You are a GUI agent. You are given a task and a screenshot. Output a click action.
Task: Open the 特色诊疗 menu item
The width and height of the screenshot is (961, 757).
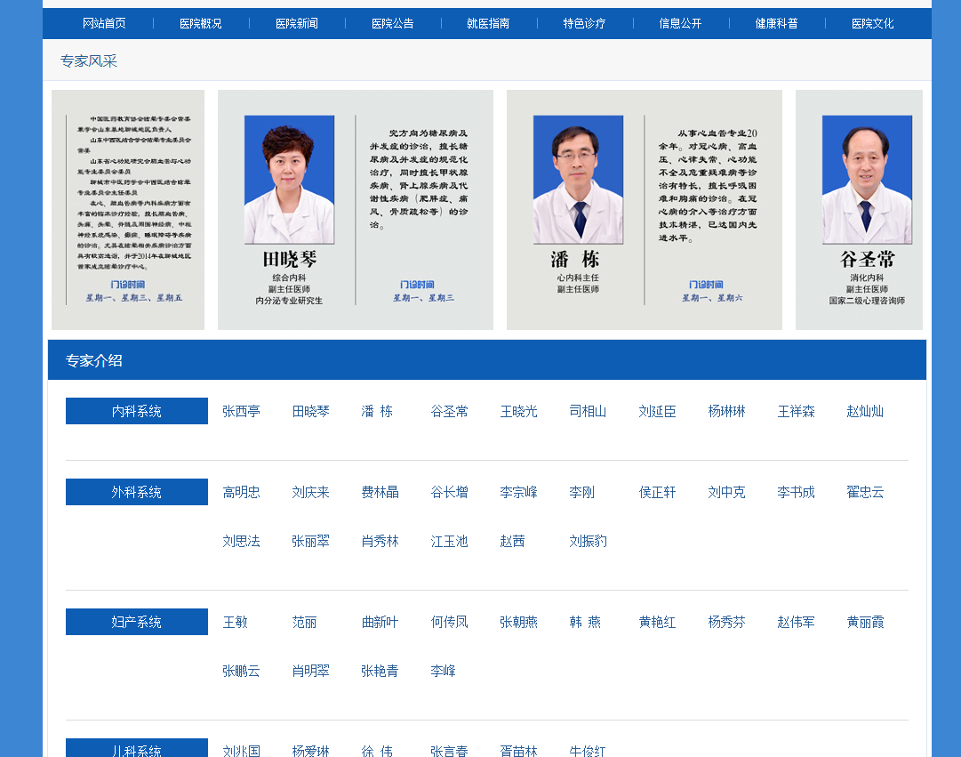click(585, 23)
